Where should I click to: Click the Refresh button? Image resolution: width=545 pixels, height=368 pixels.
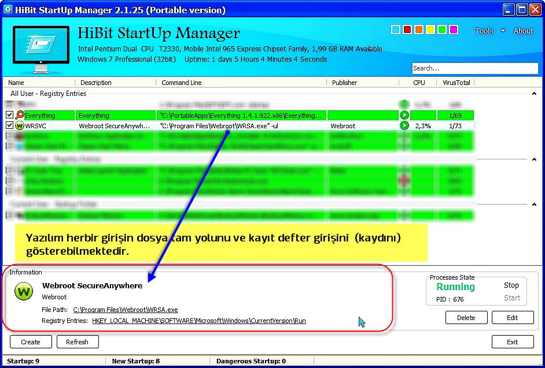(x=77, y=342)
